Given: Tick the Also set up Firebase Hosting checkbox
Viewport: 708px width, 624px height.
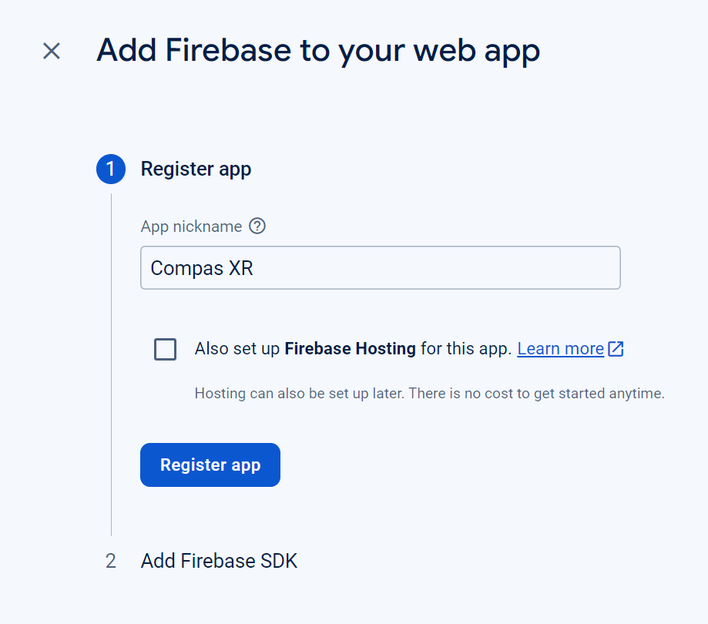Looking at the screenshot, I should [165, 349].
